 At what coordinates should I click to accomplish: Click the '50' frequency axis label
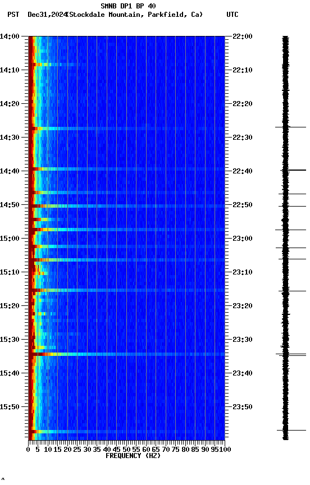[126, 450]
